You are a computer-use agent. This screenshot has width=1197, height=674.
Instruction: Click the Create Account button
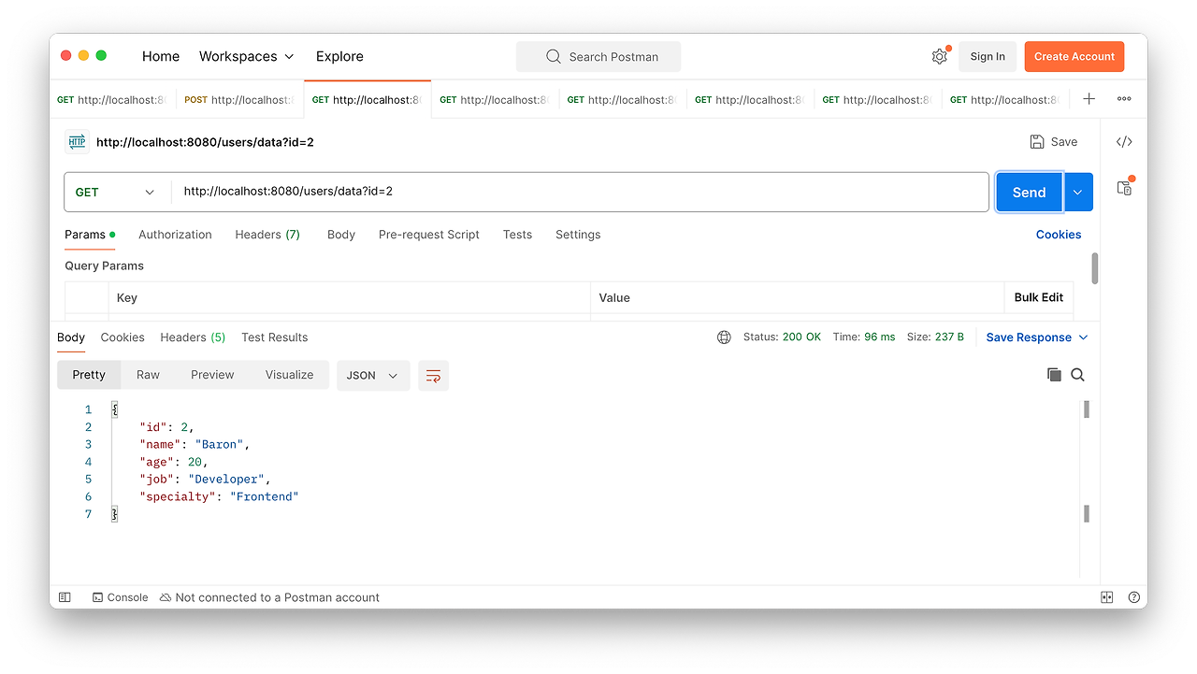pyautogui.click(x=1074, y=57)
